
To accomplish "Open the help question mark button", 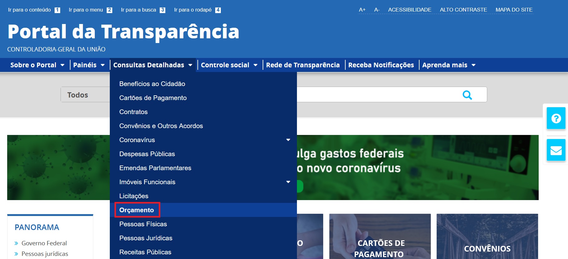I will point(556,118).
